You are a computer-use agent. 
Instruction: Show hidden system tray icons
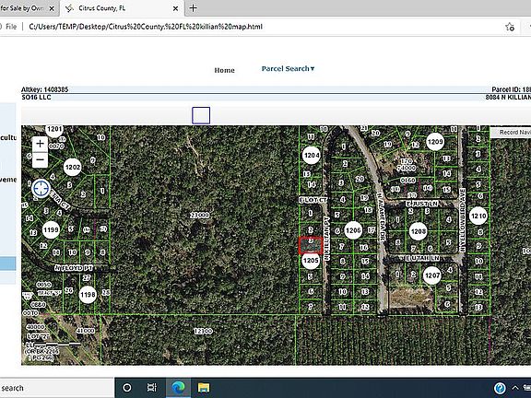[x=515, y=388]
